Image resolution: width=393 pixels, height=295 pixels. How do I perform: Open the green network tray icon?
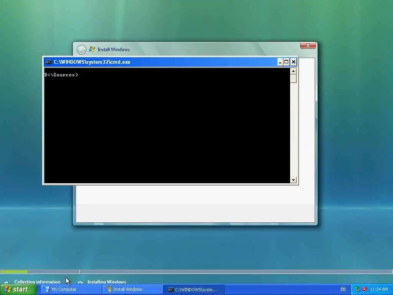point(357,289)
